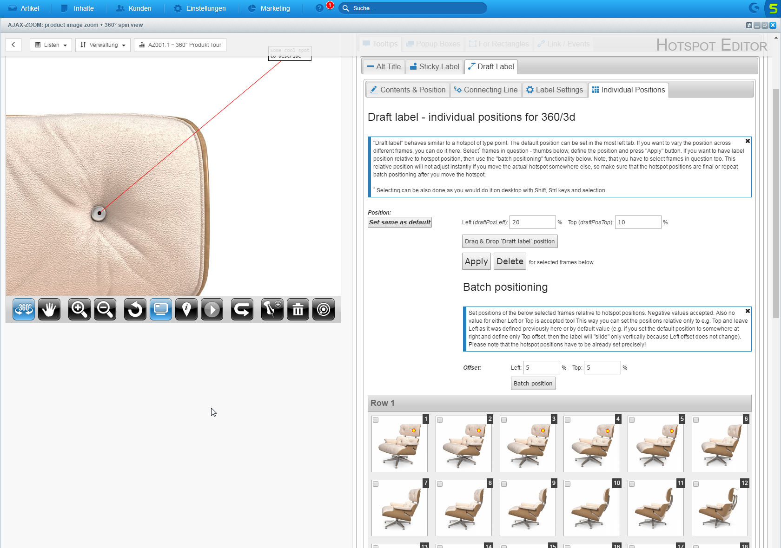Viewport: 781px width, 548px height.
Task: Click the Batch position button
Action: tap(533, 384)
